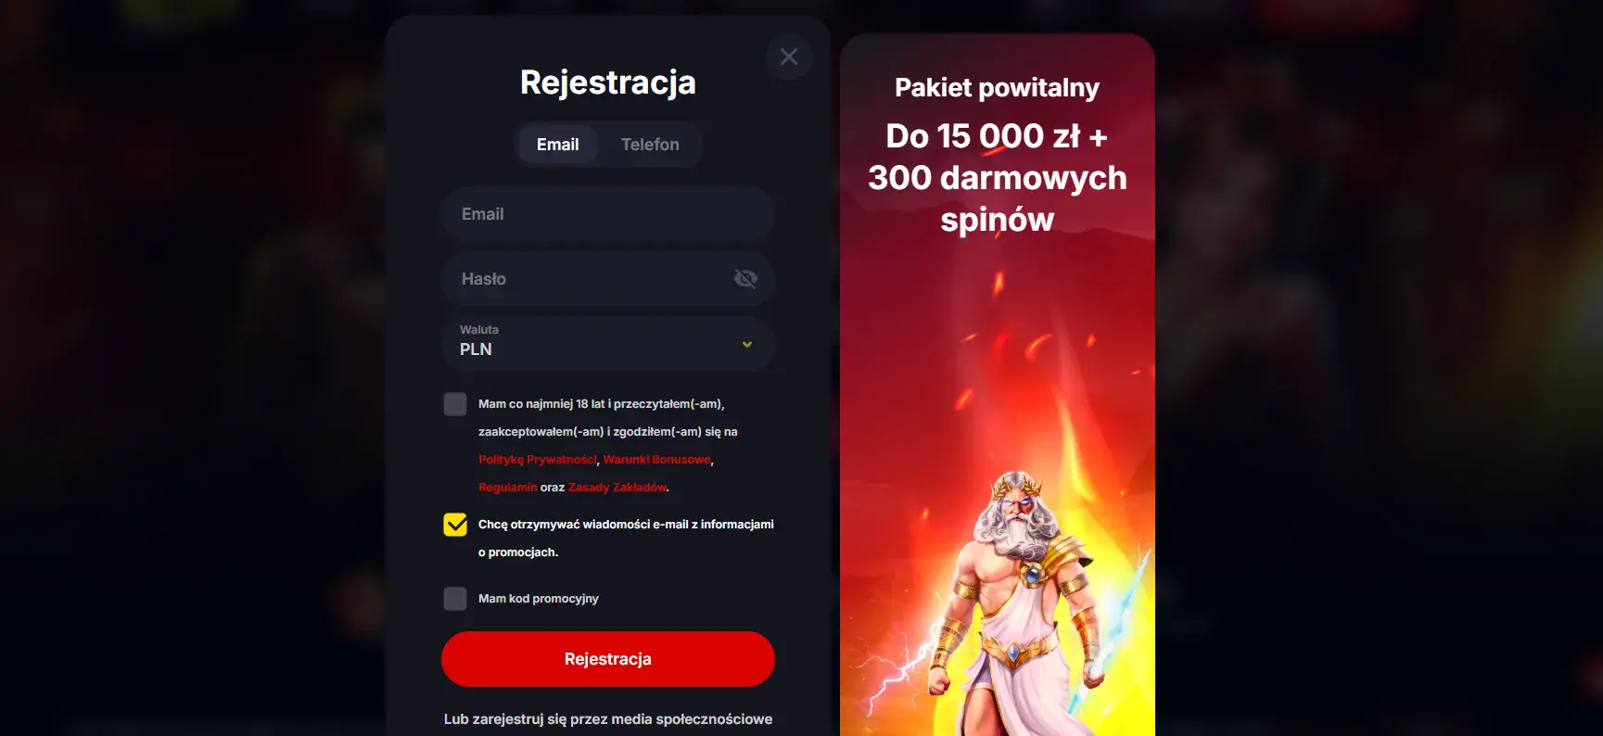The image size is (1603, 736).
Task: Open the Zasady Zakładów link
Action: click(617, 488)
